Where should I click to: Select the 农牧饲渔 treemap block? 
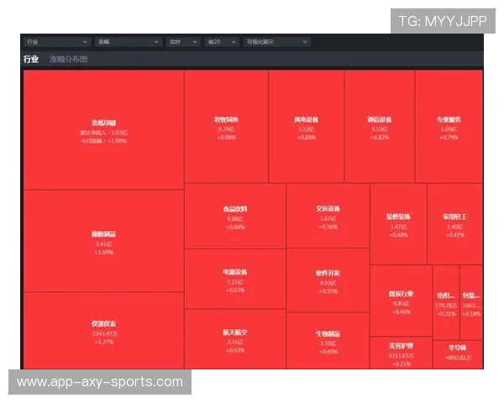(226, 126)
